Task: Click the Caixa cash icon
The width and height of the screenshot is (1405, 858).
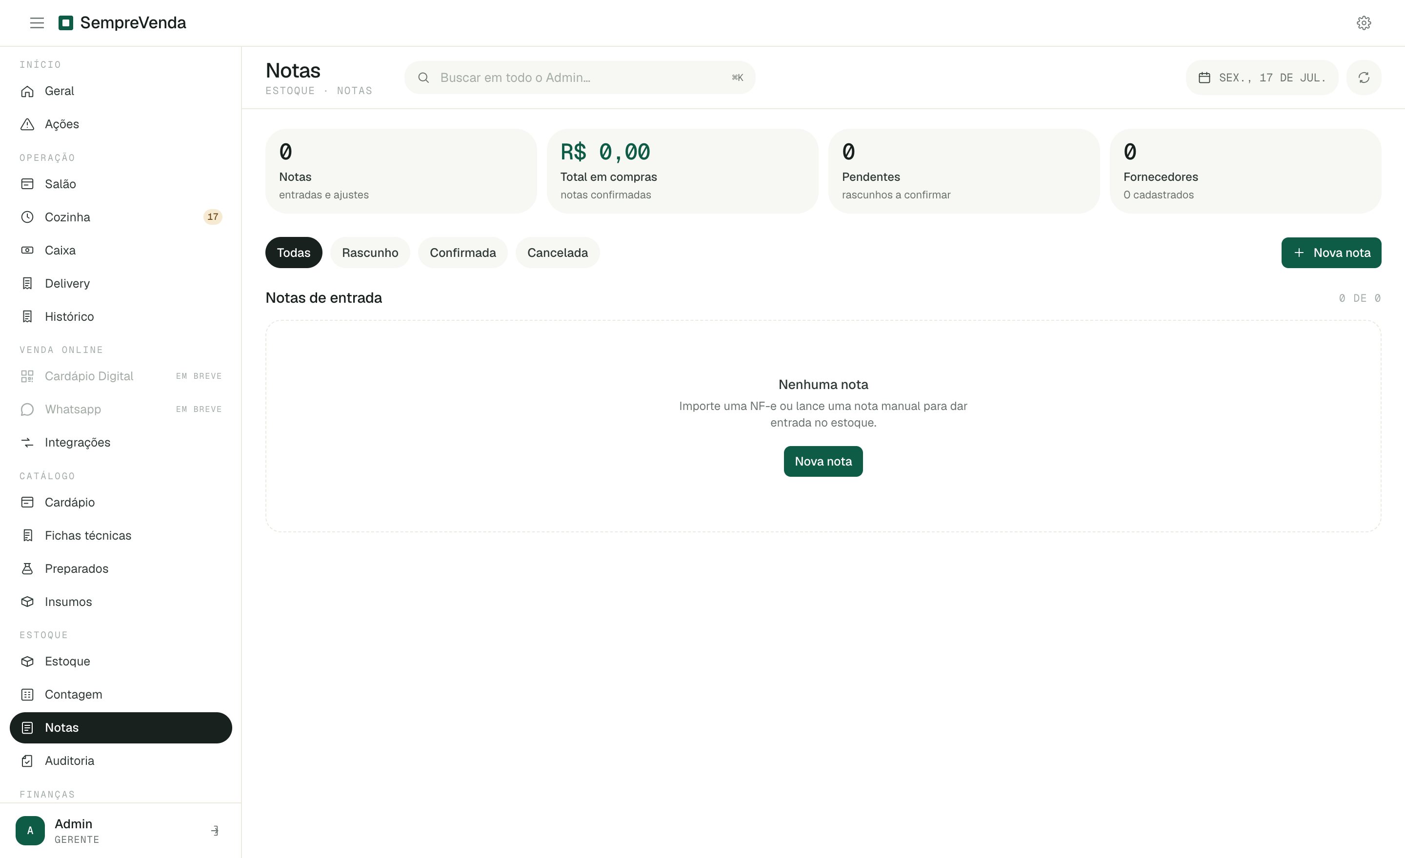Action: click(27, 250)
